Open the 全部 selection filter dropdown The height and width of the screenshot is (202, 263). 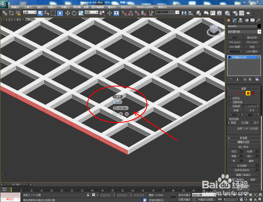[30, 12]
